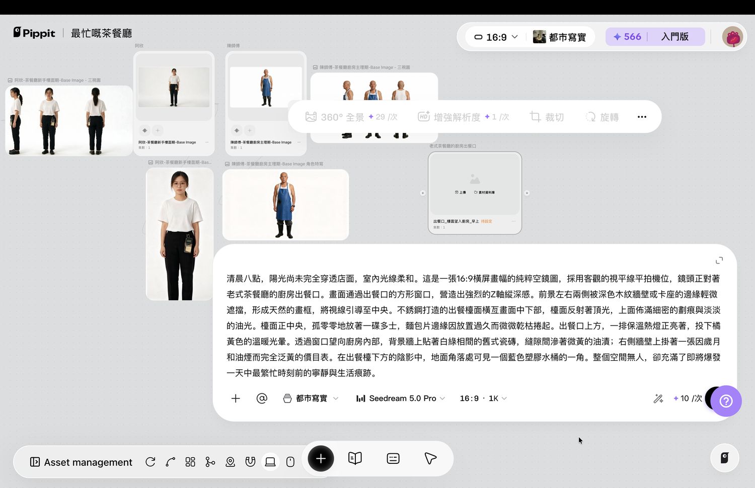Click the plus attachment icon in prompt bar

coord(236,398)
